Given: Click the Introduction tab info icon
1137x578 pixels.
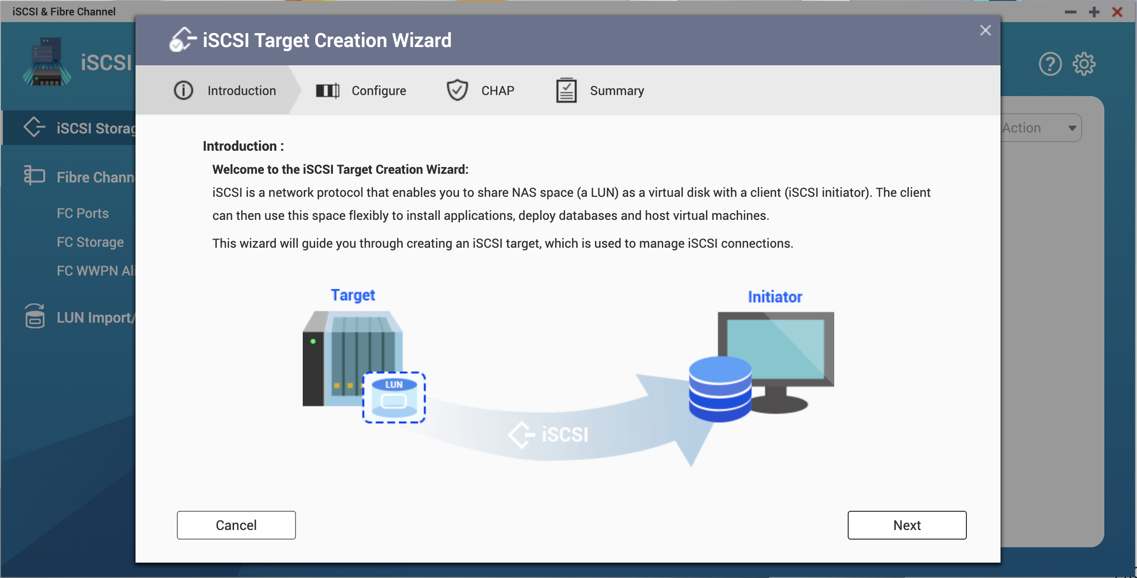Looking at the screenshot, I should (x=183, y=90).
